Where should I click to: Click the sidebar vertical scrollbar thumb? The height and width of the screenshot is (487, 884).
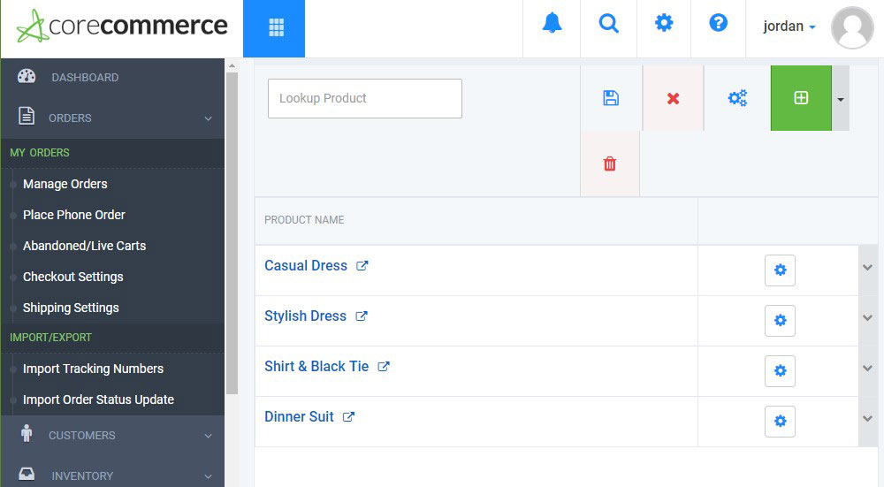[232, 233]
